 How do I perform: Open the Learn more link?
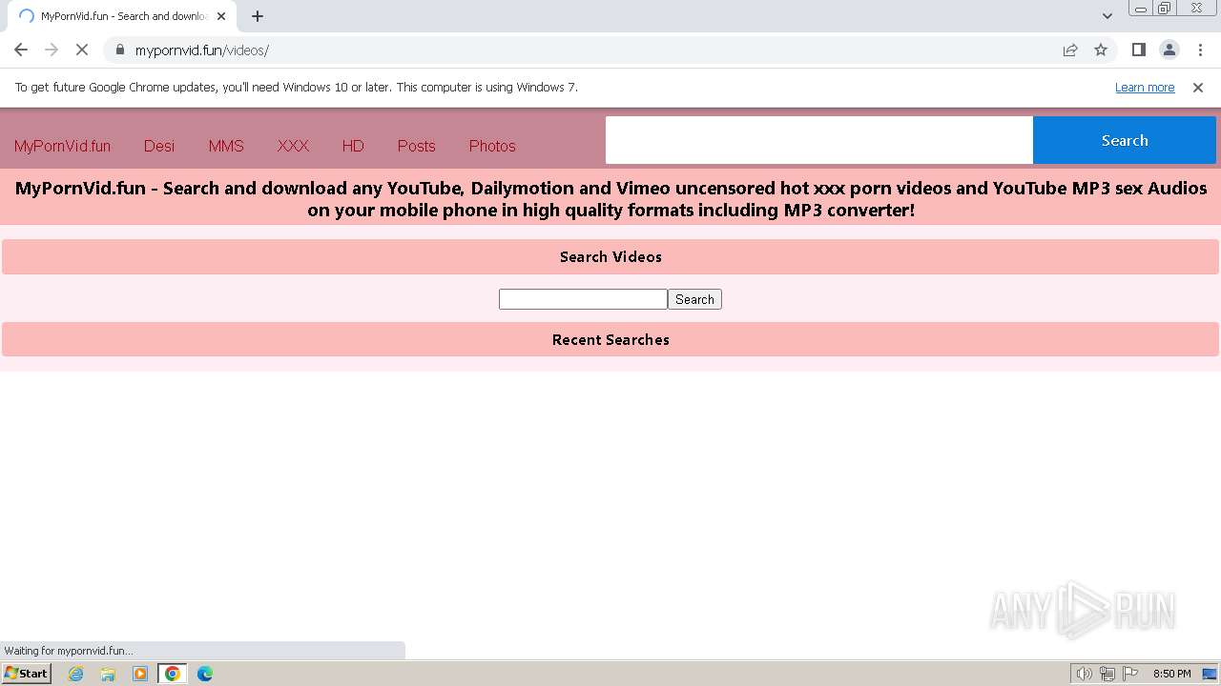click(x=1145, y=88)
